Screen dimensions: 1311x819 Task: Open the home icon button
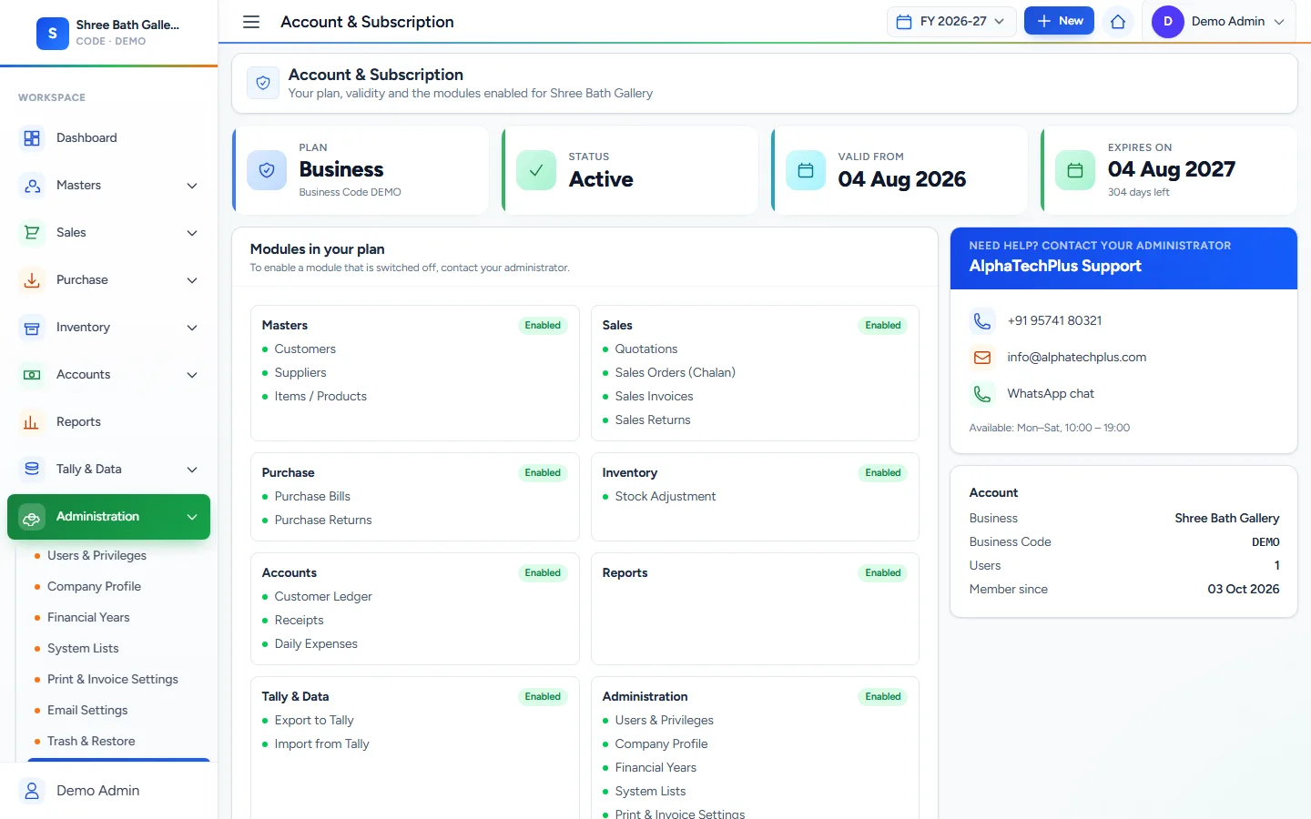1118,22
